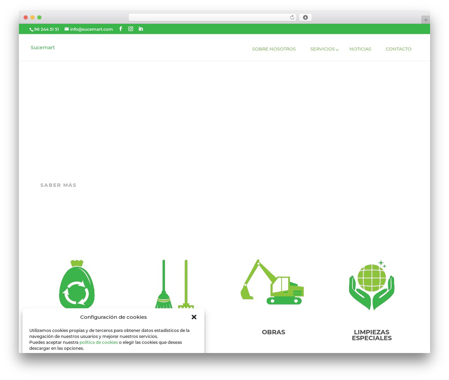Open the LinkedIn icon link

(141, 29)
